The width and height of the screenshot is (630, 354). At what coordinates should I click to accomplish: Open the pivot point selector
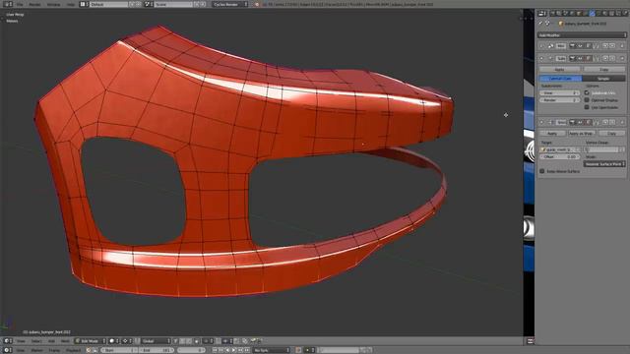pos(127,341)
